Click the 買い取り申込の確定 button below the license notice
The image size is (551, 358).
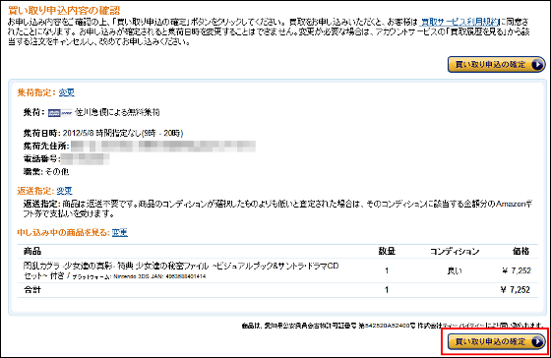click(496, 341)
